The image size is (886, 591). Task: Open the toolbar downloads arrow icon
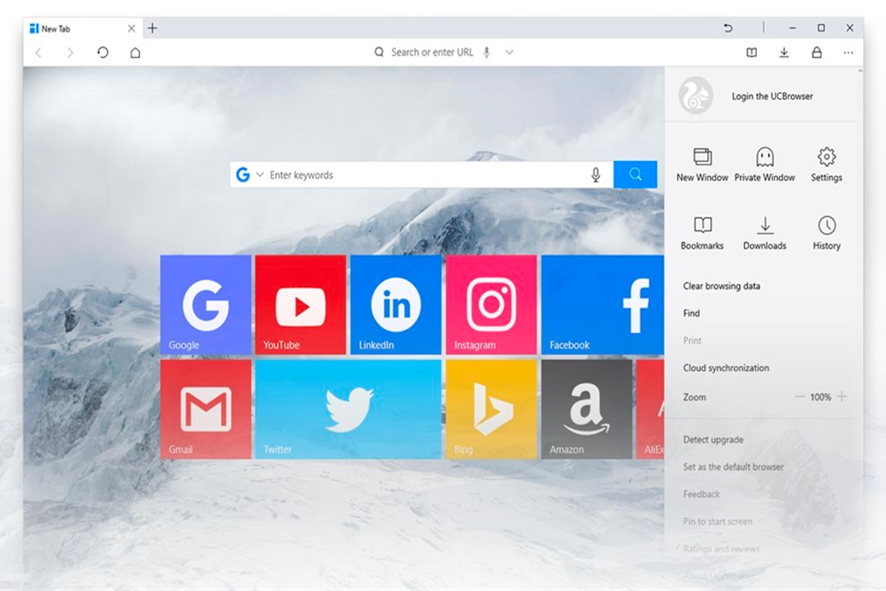[784, 53]
